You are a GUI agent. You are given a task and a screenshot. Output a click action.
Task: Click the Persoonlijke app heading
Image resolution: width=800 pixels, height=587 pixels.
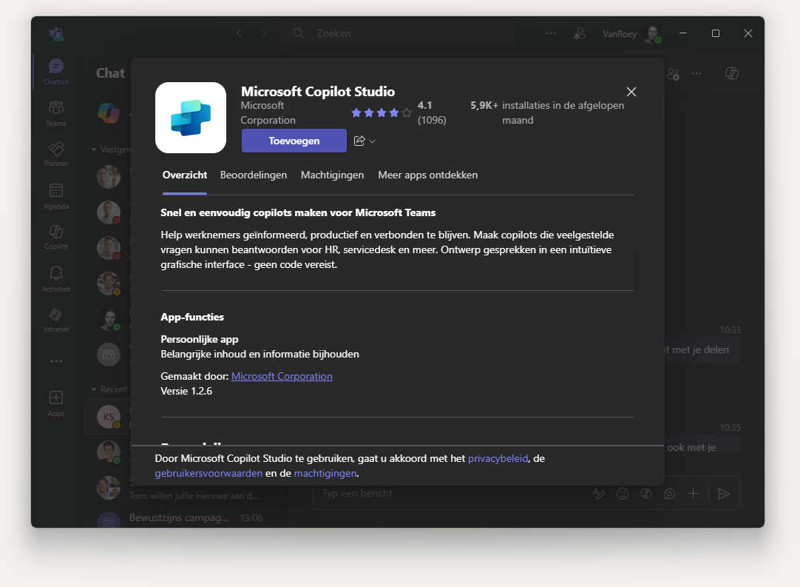(x=200, y=339)
